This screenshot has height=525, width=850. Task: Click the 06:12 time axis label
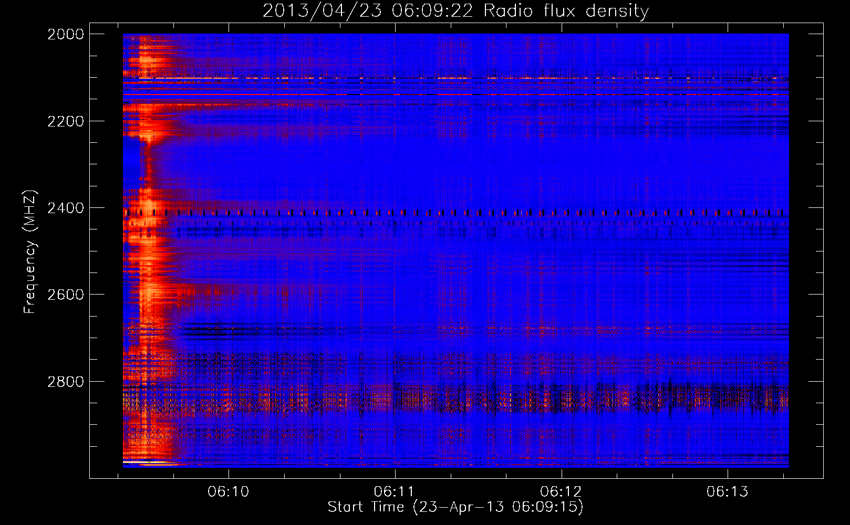click(561, 492)
